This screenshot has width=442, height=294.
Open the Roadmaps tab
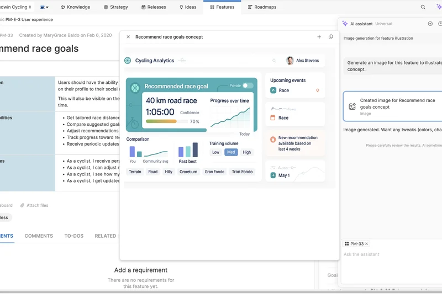[262, 7]
